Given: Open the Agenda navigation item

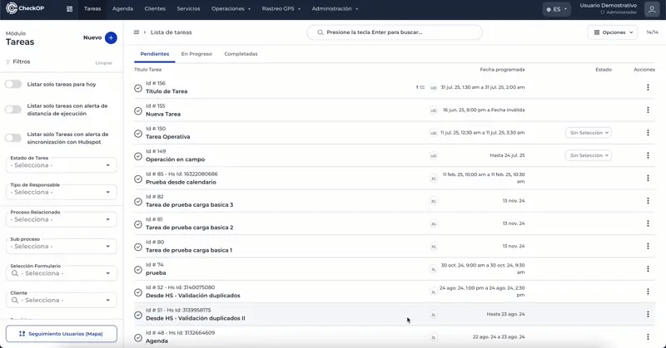Looking at the screenshot, I should (x=122, y=8).
